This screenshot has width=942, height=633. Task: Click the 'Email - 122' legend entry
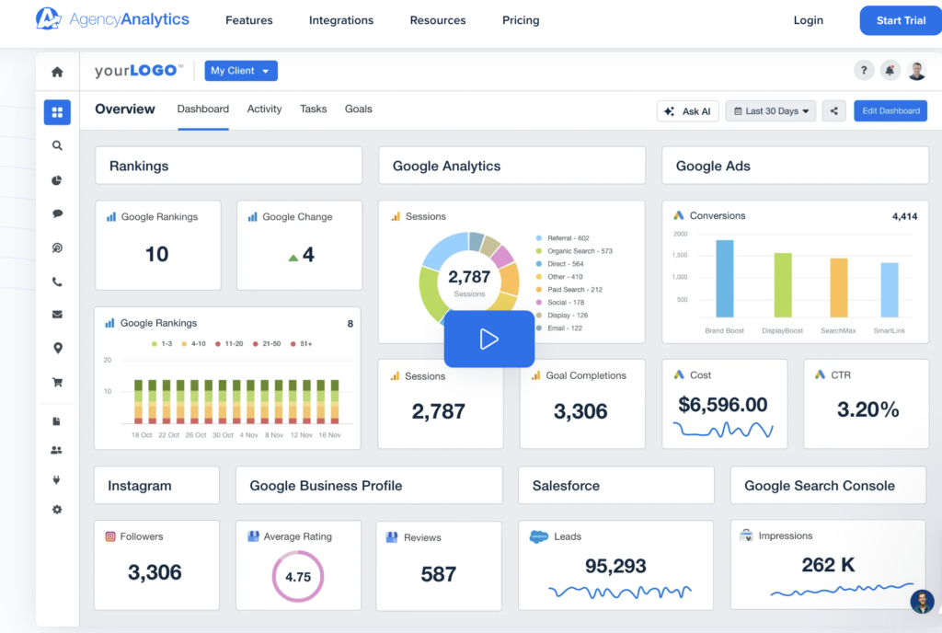[x=558, y=328]
